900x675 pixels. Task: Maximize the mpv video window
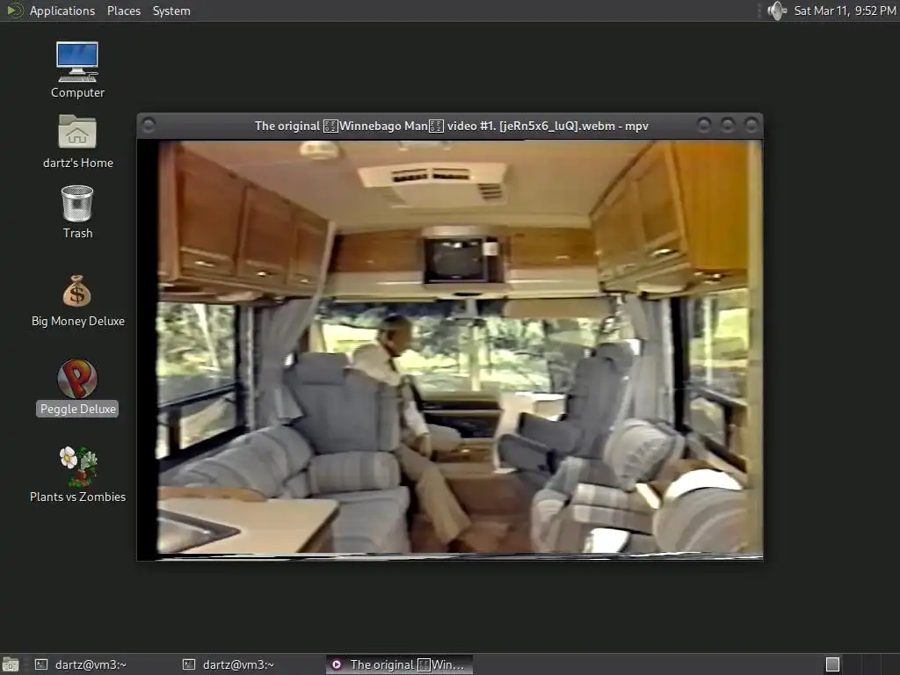tap(727, 125)
